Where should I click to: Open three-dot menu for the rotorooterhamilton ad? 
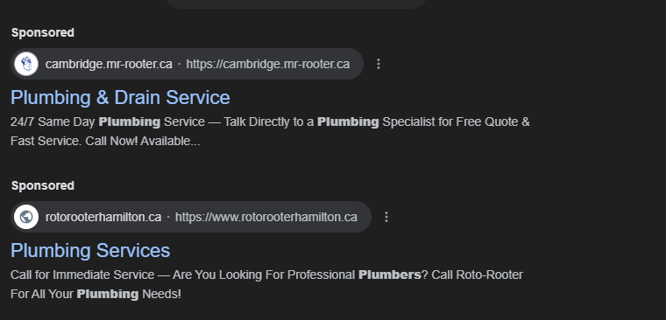coord(386,217)
